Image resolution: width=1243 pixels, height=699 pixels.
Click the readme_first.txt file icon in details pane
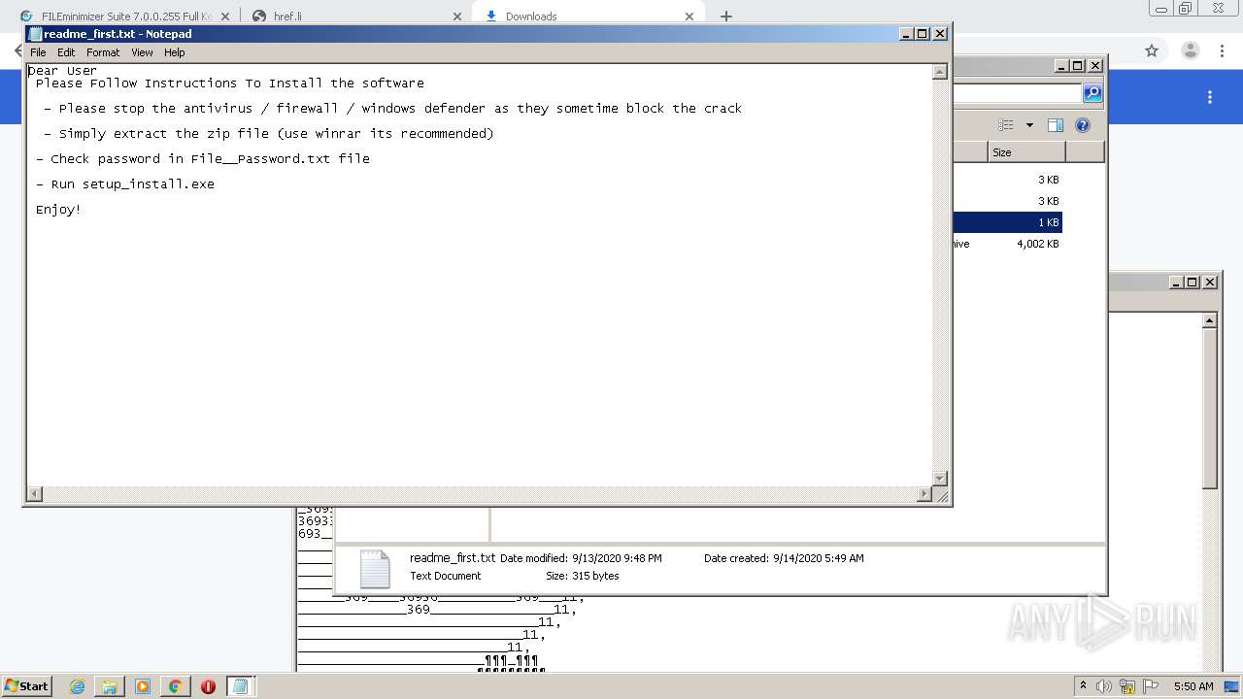coord(375,569)
